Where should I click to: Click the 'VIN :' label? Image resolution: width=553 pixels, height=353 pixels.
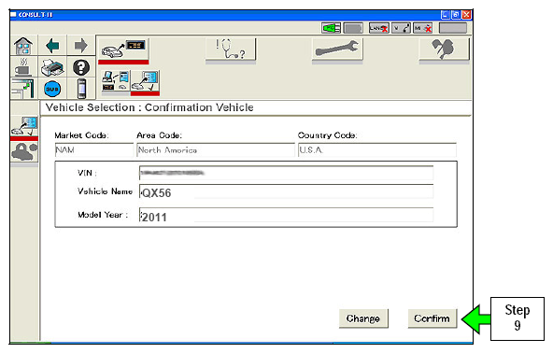point(87,173)
